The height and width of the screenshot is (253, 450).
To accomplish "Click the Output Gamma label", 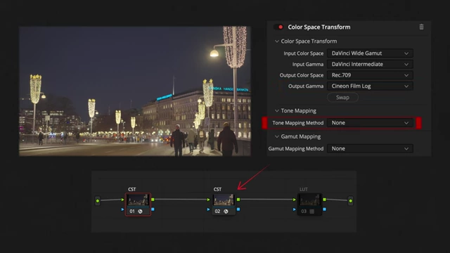I will (x=306, y=86).
